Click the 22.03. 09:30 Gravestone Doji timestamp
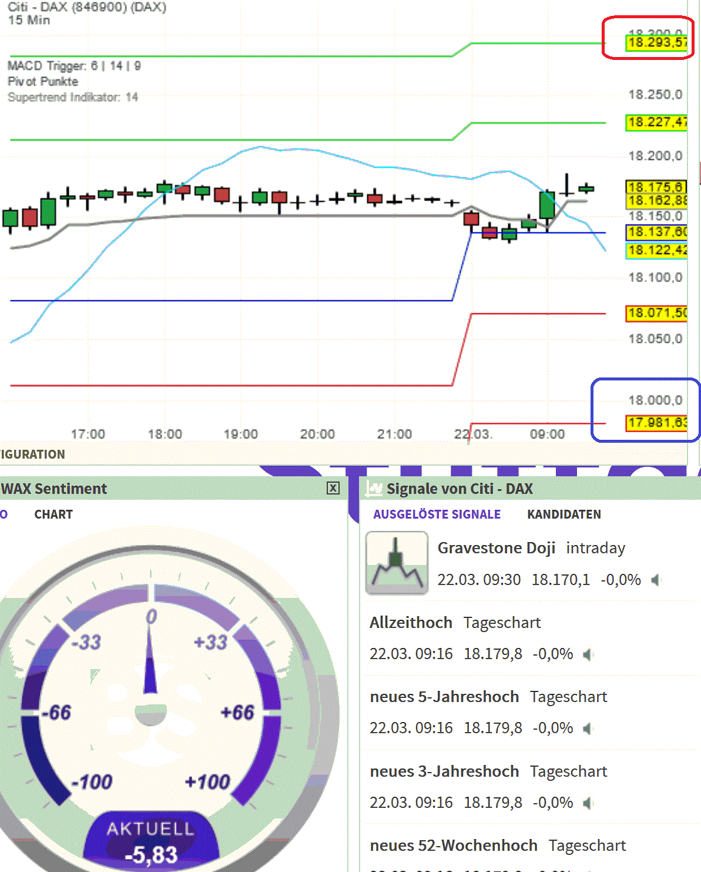Viewport: 701px width, 872px height. click(x=479, y=580)
